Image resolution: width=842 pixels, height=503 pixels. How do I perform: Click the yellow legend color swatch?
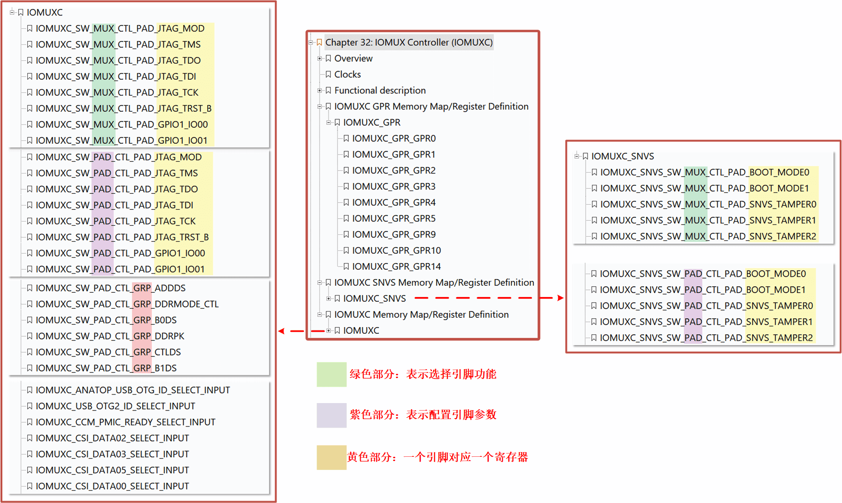point(331,457)
